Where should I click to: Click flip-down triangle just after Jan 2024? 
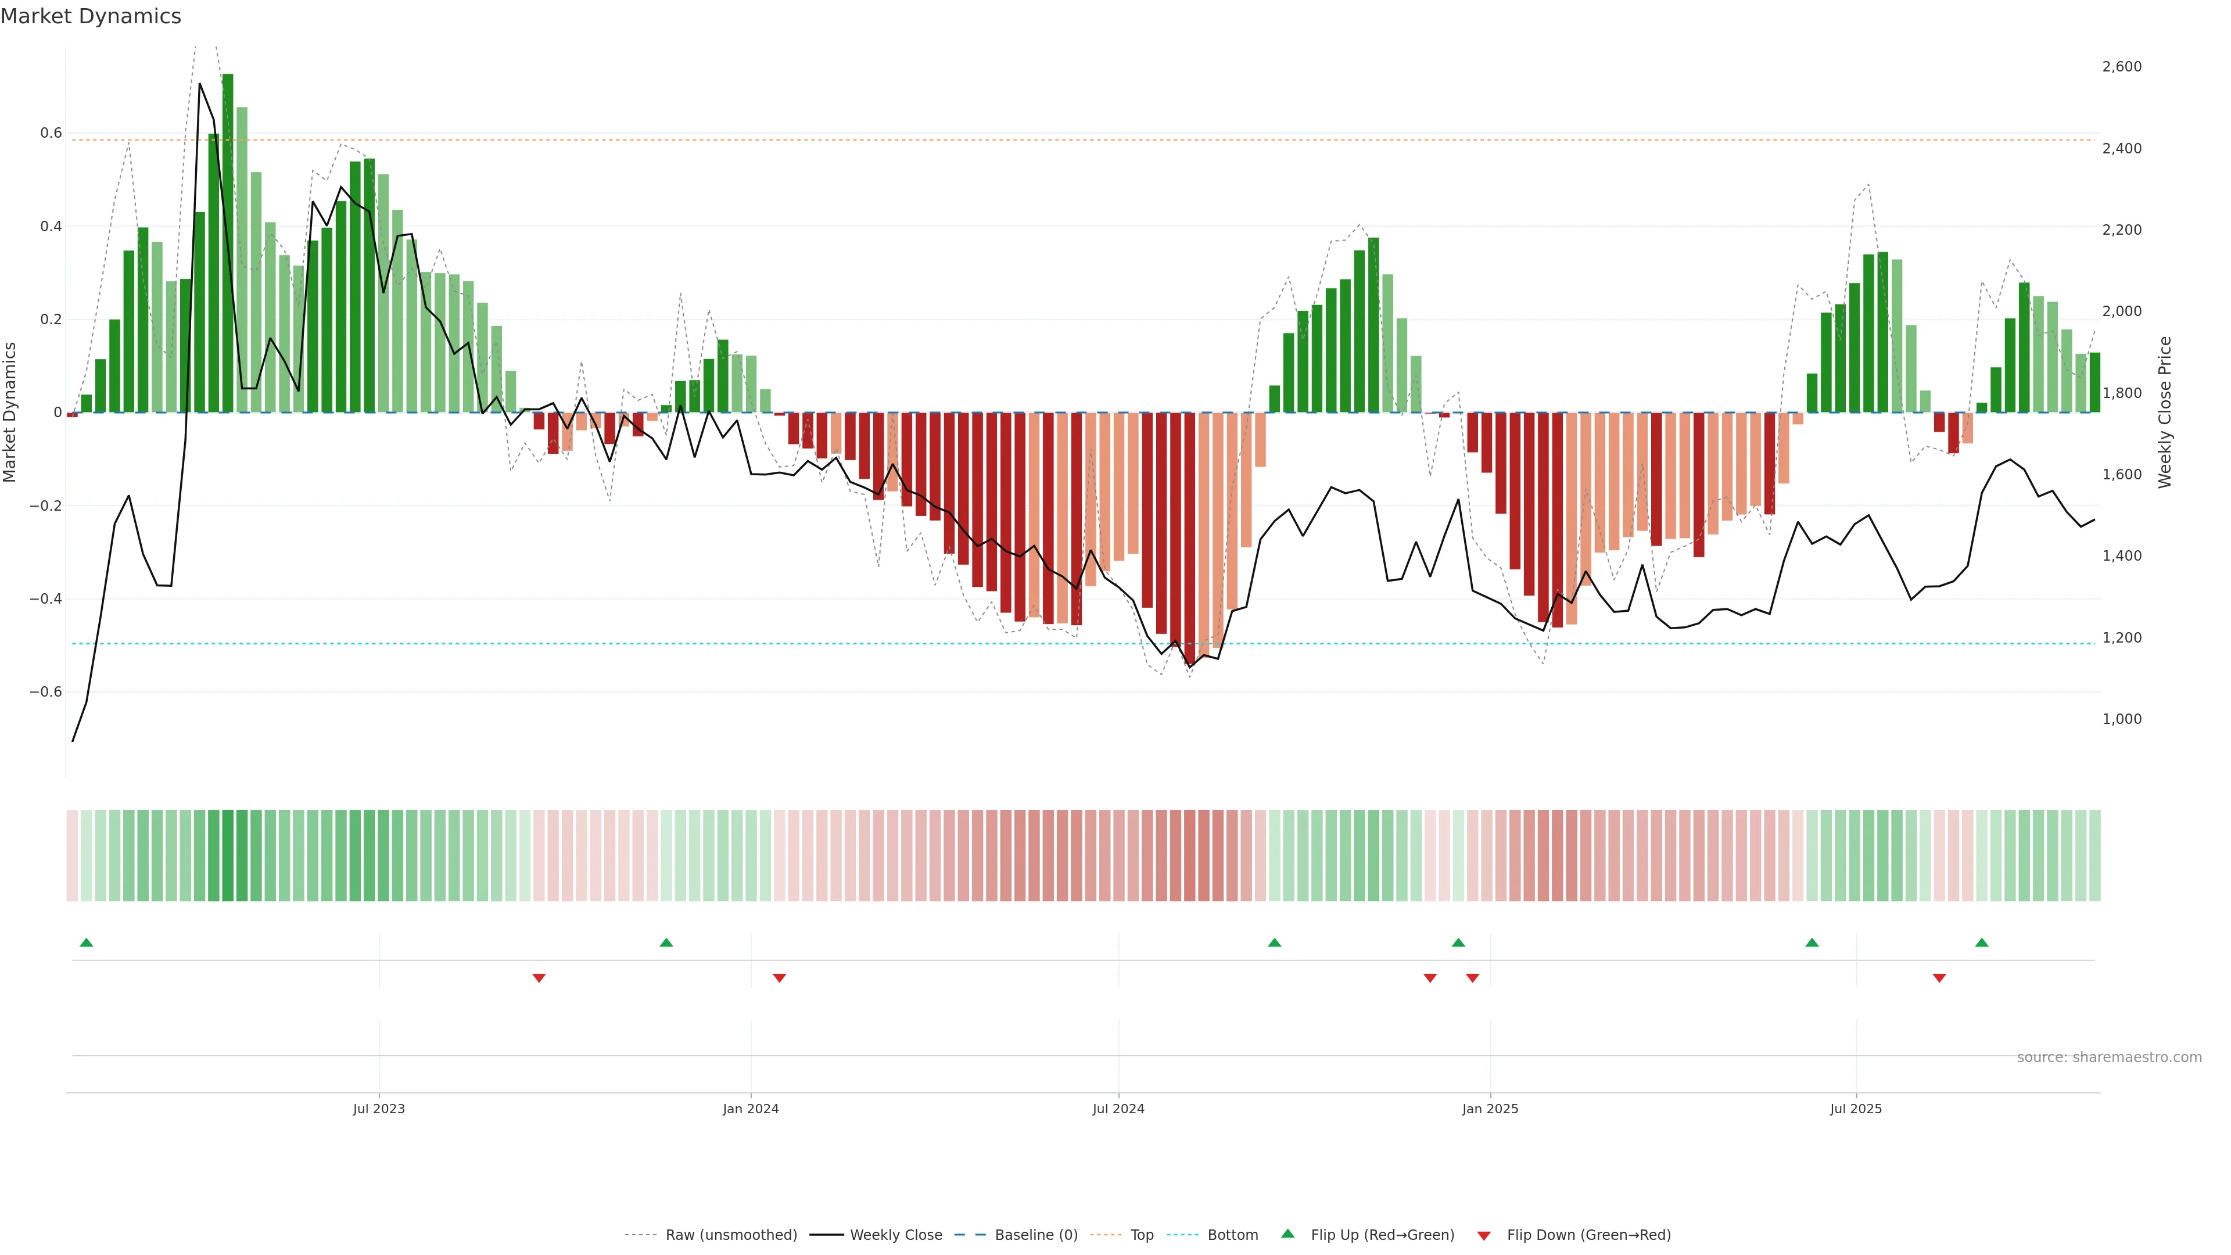pos(780,978)
